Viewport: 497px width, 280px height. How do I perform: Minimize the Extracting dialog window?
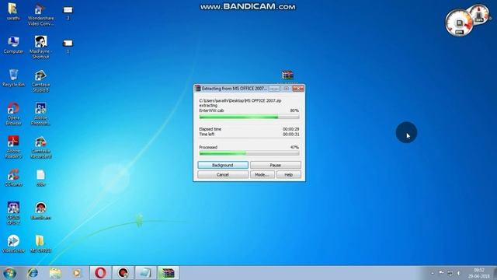point(274,88)
